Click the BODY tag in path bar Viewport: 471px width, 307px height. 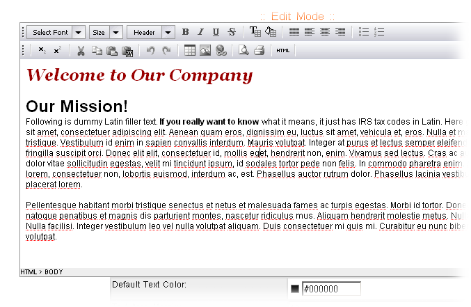[x=54, y=272]
